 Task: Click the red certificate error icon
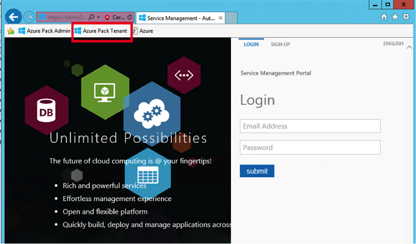click(x=107, y=17)
